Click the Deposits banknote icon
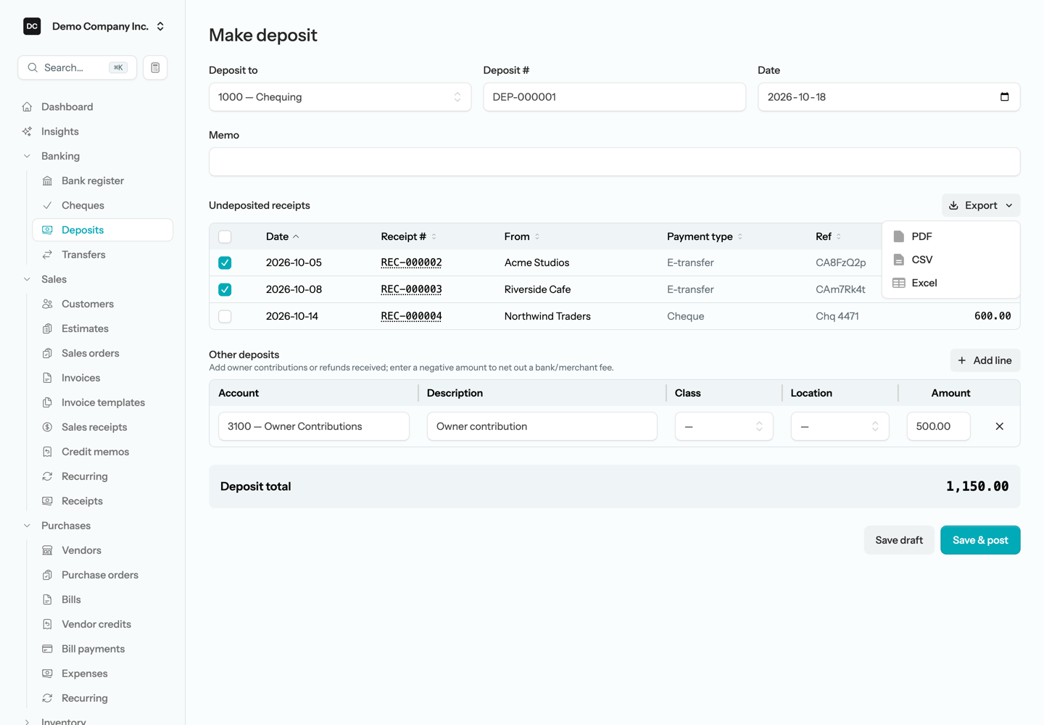Screen dimensions: 1044x725 47,230
